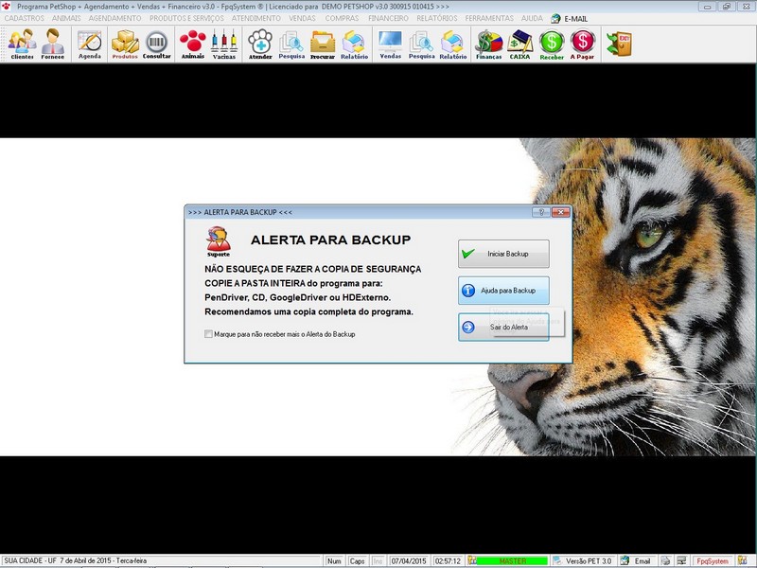Open the Vacinas toolbar icon
Image resolution: width=757 pixels, height=568 pixels.
click(x=224, y=44)
